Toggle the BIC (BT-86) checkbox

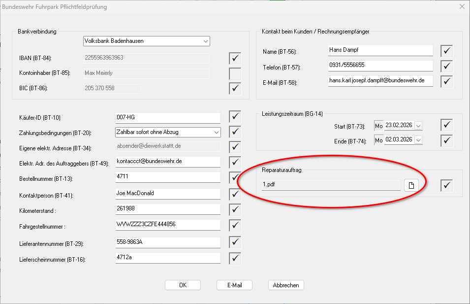[235, 89]
